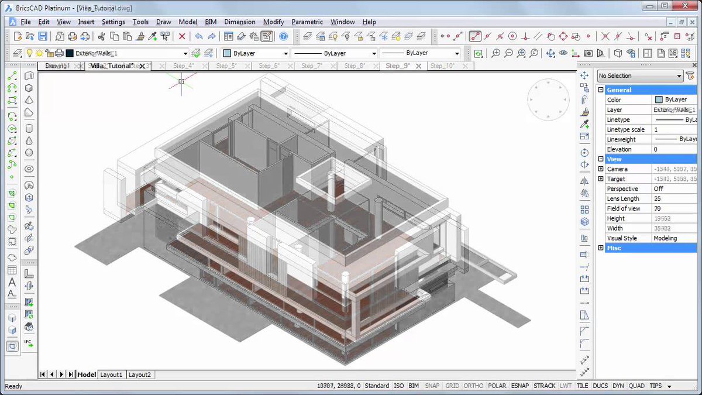This screenshot has height=395, width=702.
Task: Click the Undo arrow icon
Action: tap(199, 36)
